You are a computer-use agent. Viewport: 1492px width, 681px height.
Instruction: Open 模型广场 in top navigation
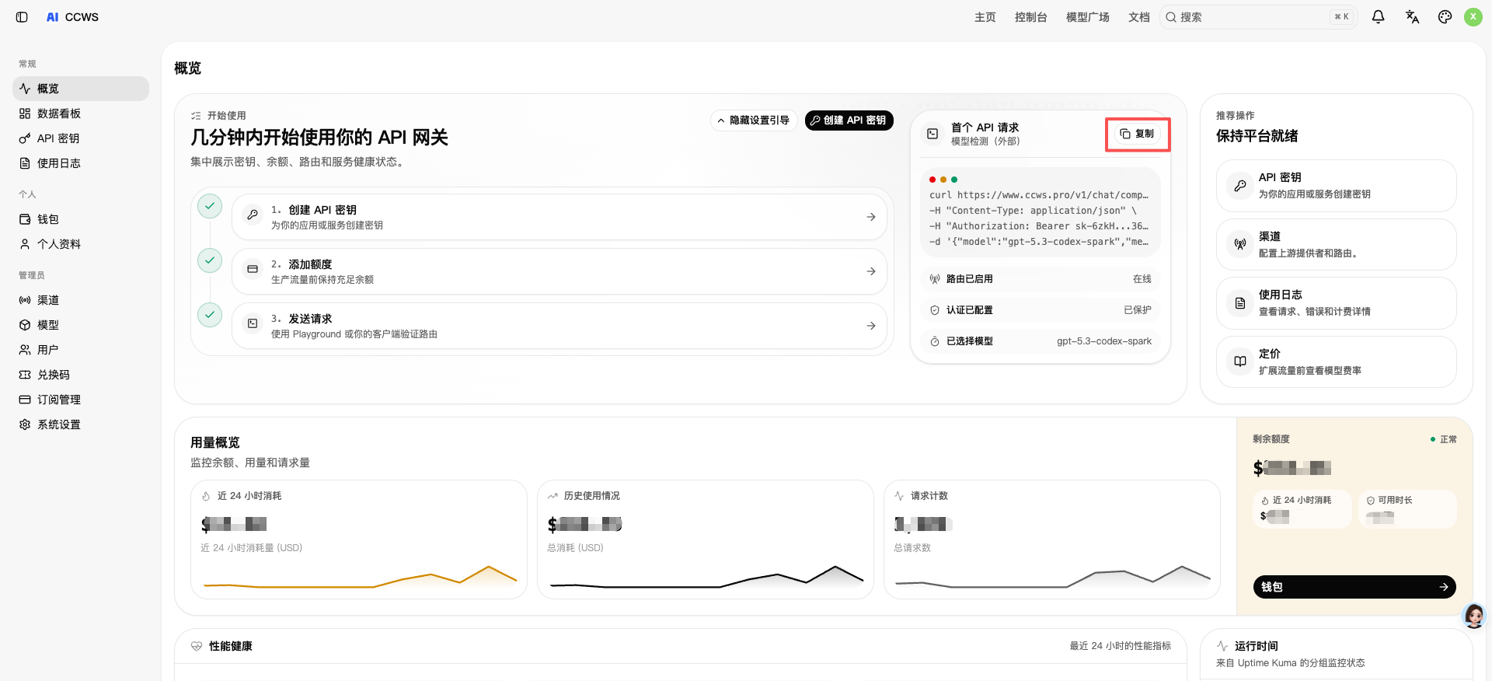pos(1087,17)
